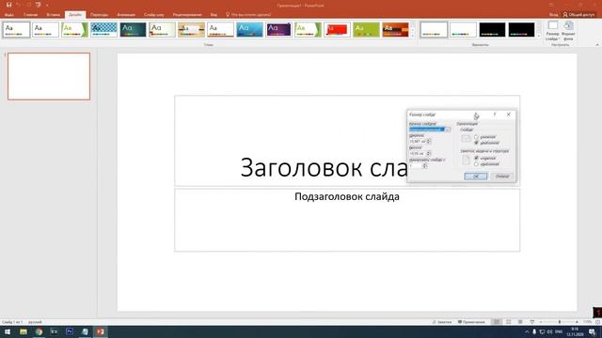Click the taskbar clock and date
Image resolution: width=602 pixels, height=338 pixels.
[575, 331]
